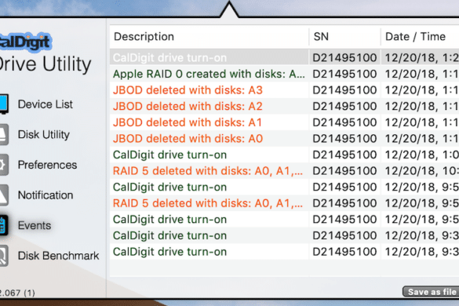The width and height of the screenshot is (459, 306).
Task: Select JBOD deleted with disks: A2 row
Action: (284, 106)
